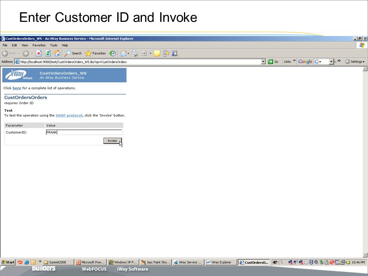Refresh the page using the green arrows icon
Image resolution: width=368 pixels, height=276 pixels.
click(48, 53)
